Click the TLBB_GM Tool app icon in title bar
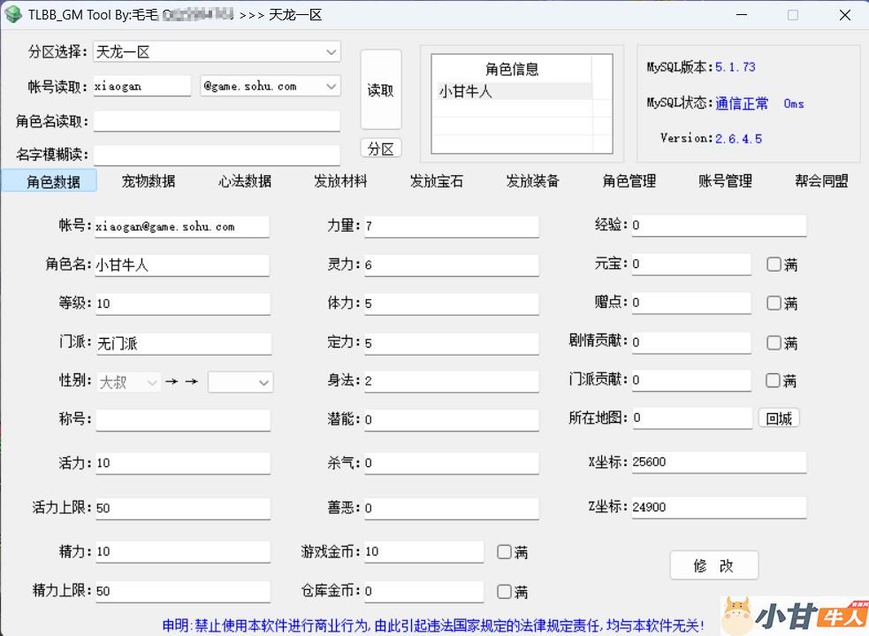Screen dimensions: 869x636 point(13,15)
